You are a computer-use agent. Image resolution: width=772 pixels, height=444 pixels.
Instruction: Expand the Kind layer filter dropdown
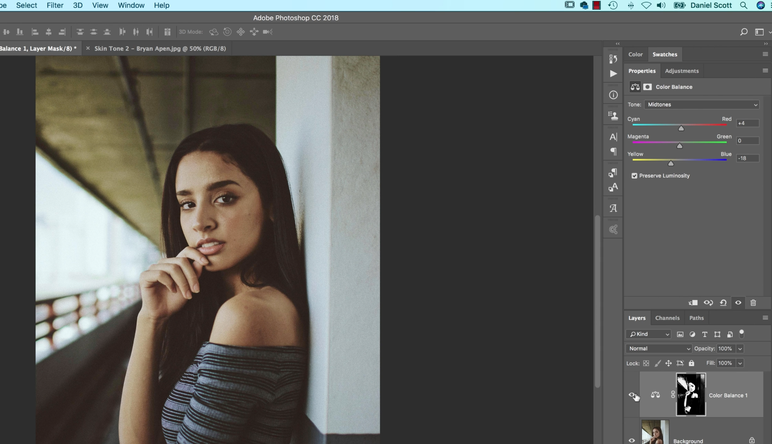[x=648, y=334]
